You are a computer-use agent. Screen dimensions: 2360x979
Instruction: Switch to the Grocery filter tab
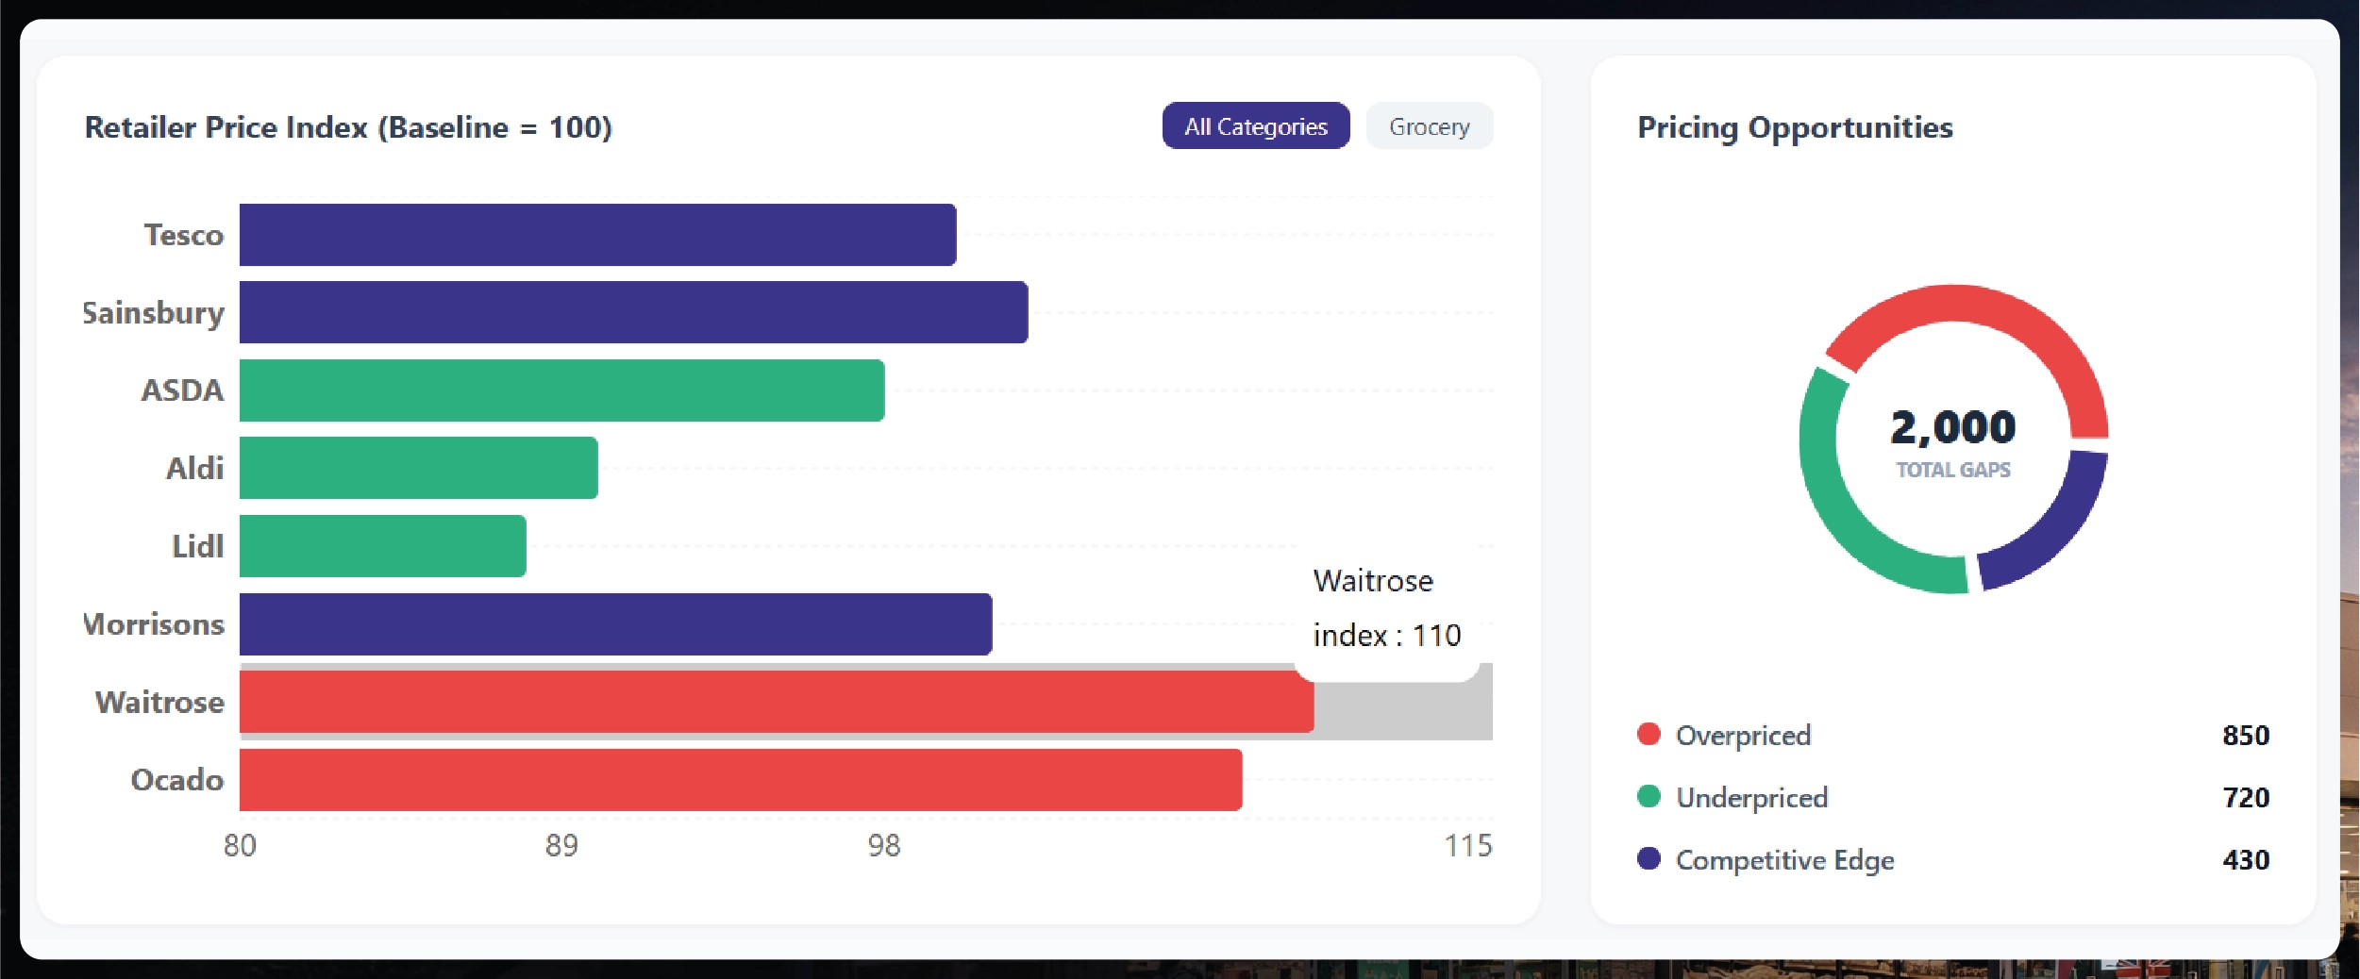click(1429, 126)
